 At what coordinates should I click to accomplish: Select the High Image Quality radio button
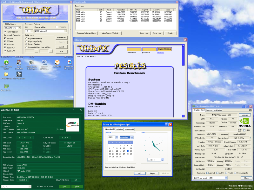26,41
